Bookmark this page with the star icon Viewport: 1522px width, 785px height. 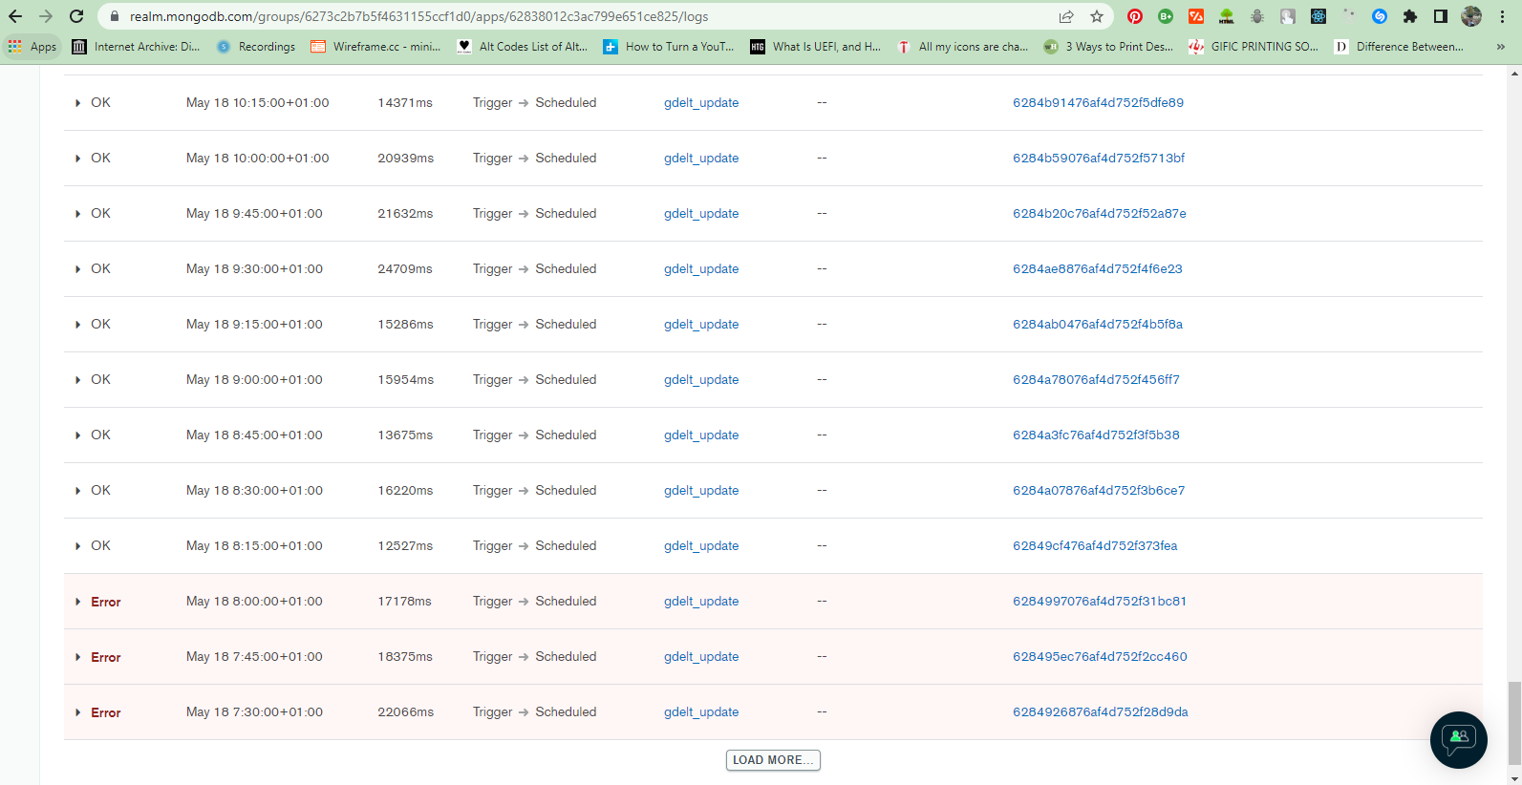pyautogui.click(x=1097, y=16)
